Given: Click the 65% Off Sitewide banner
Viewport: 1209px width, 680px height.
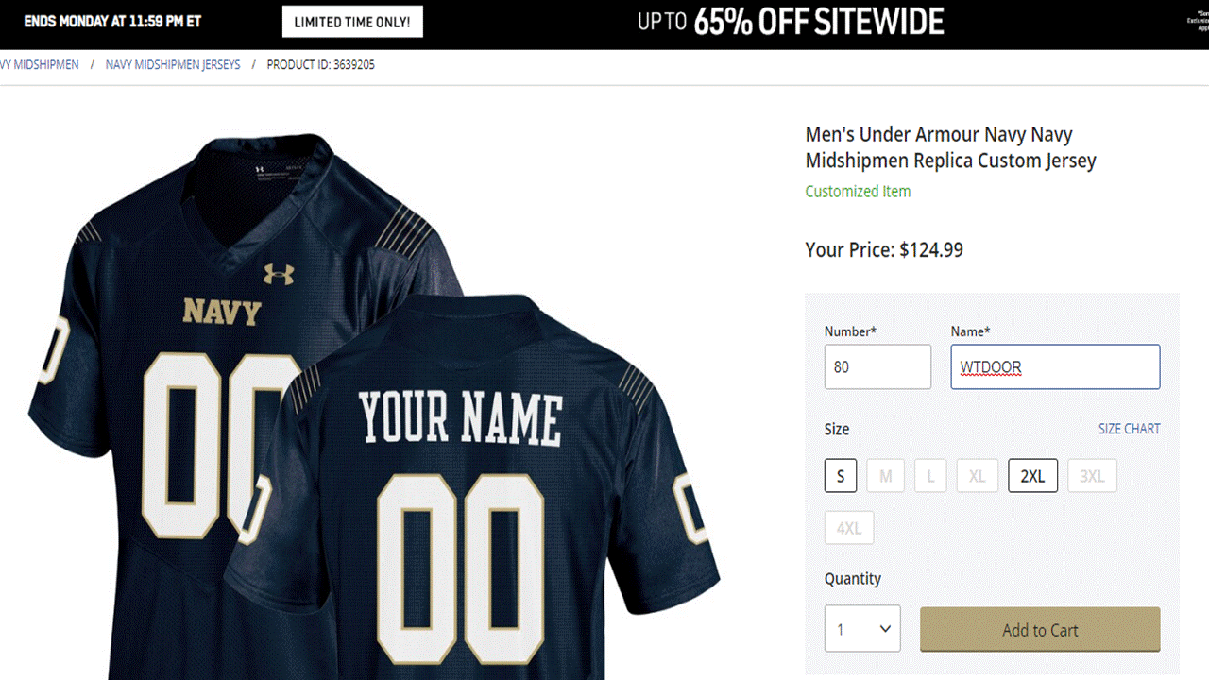Looking at the screenshot, I should point(791,22).
